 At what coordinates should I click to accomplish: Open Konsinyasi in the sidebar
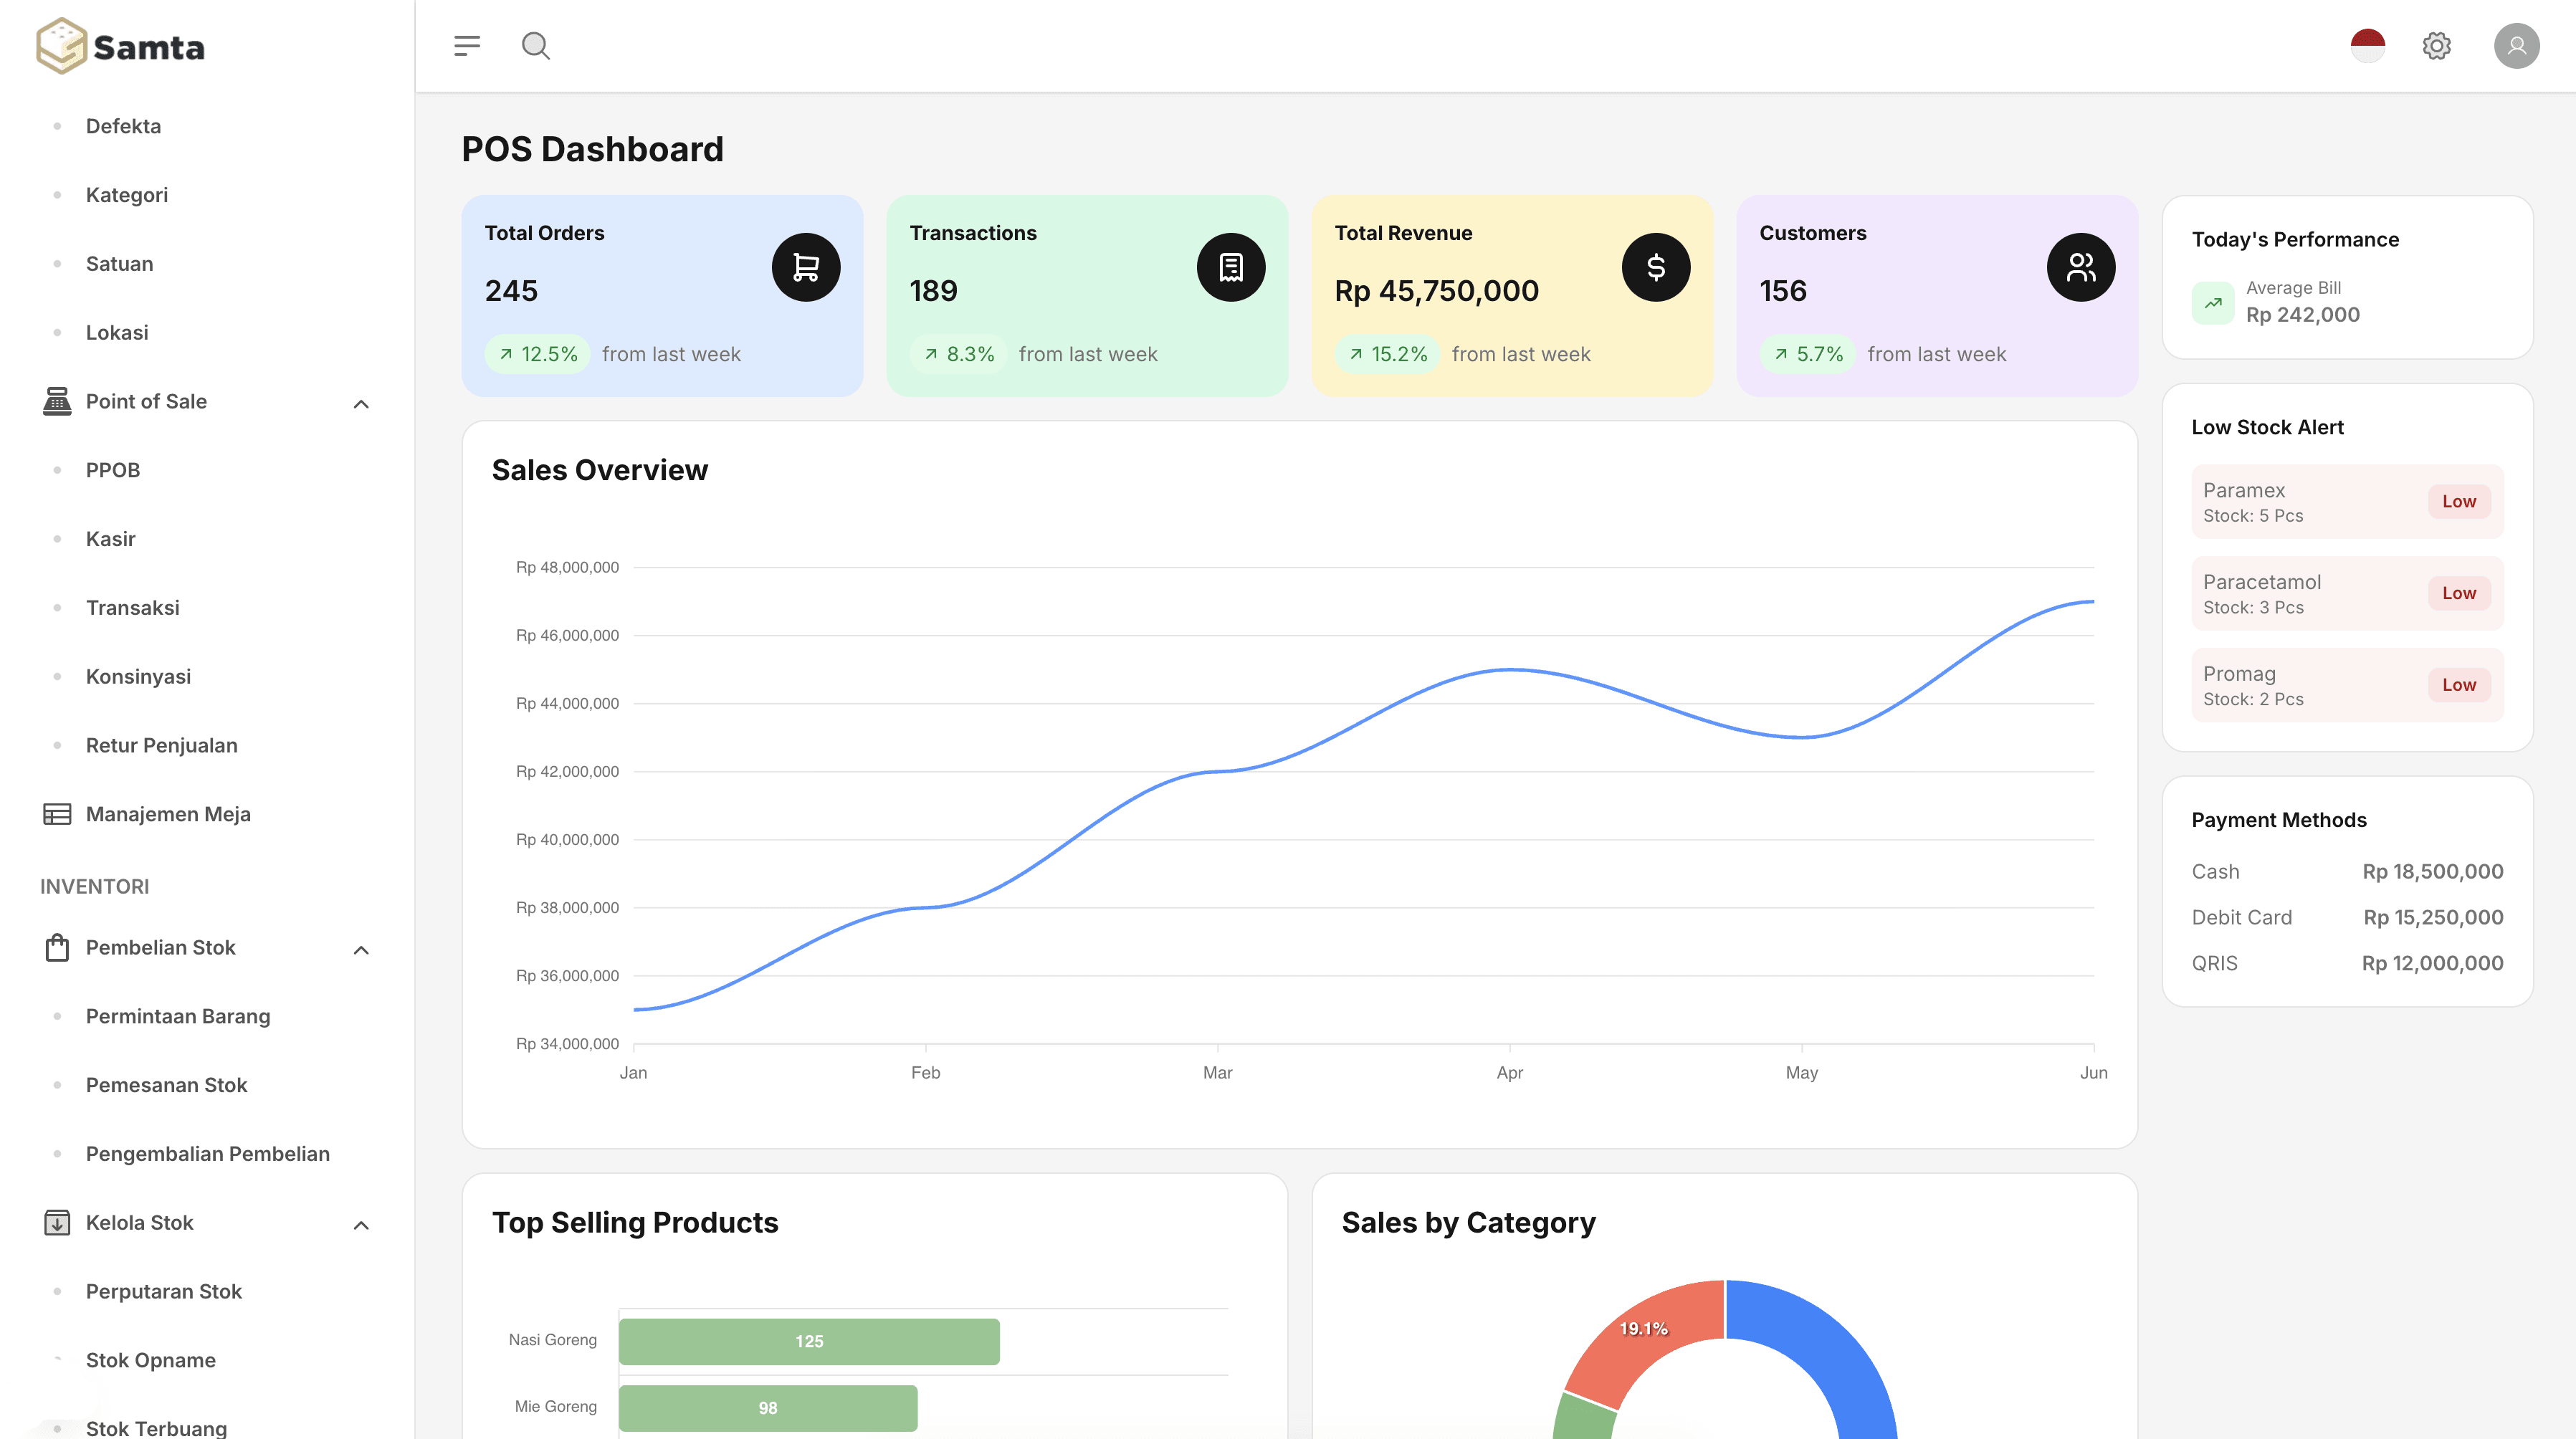pyautogui.click(x=138, y=677)
